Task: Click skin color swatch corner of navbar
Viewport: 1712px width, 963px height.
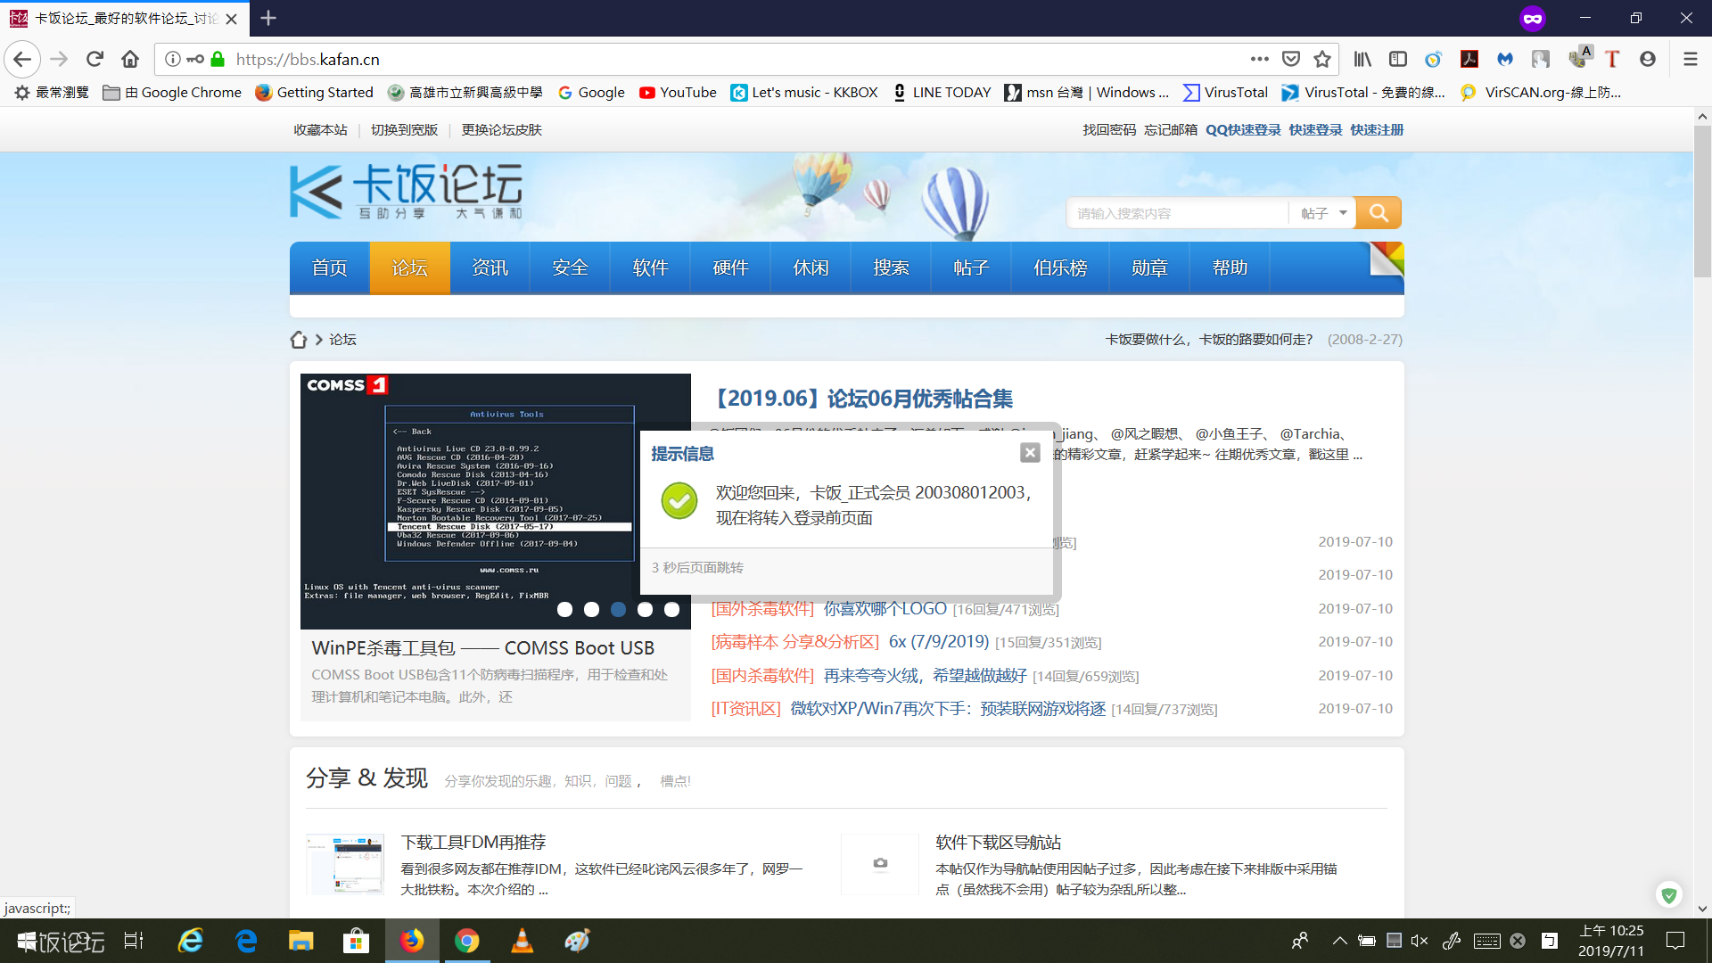Action: (1387, 259)
